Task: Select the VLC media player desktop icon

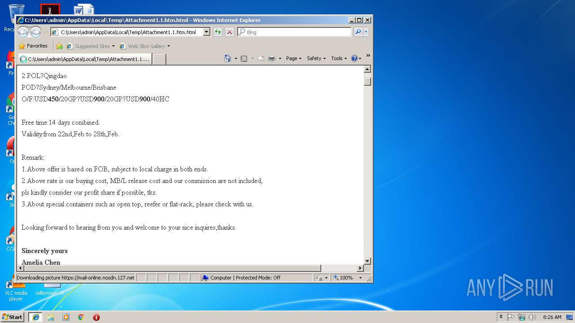Action: [16, 292]
